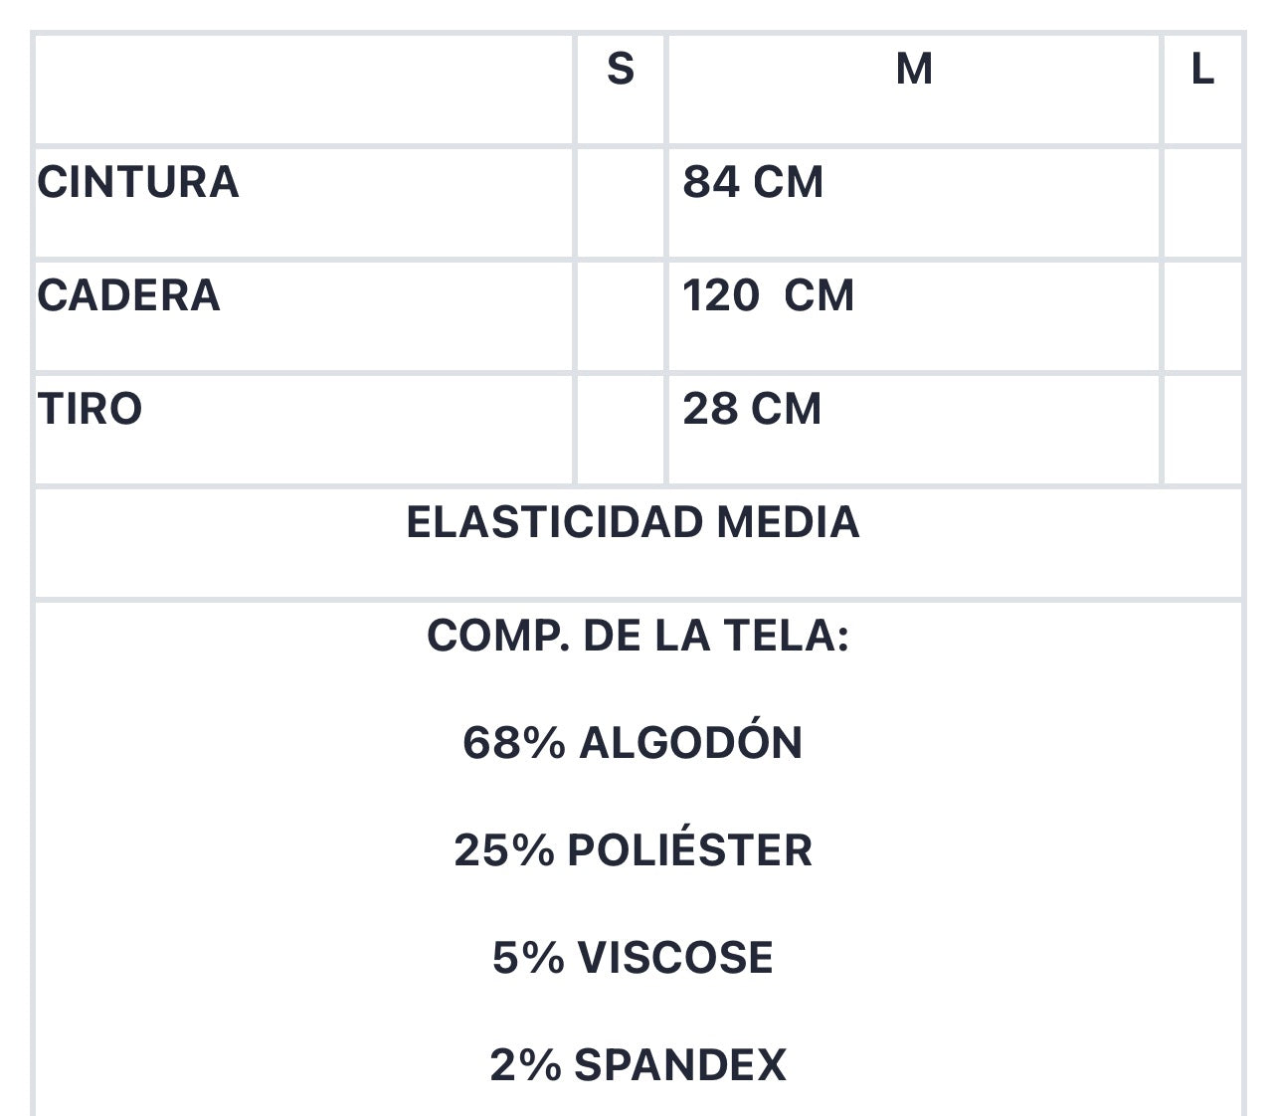
Task: Select the 28 CM rise value
Action: click(752, 409)
